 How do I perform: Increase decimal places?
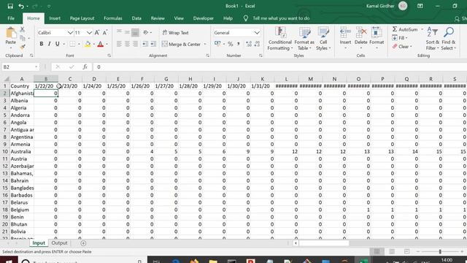(x=249, y=44)
